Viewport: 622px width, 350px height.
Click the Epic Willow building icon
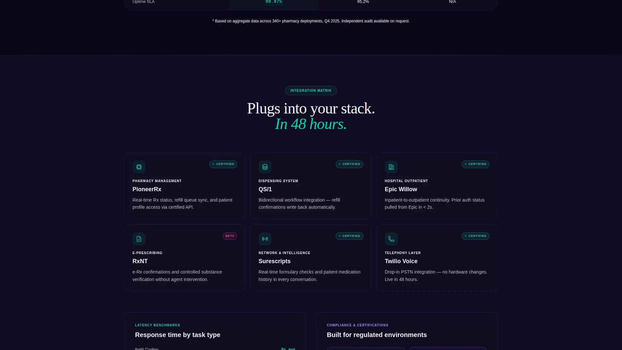click(391, 167)
